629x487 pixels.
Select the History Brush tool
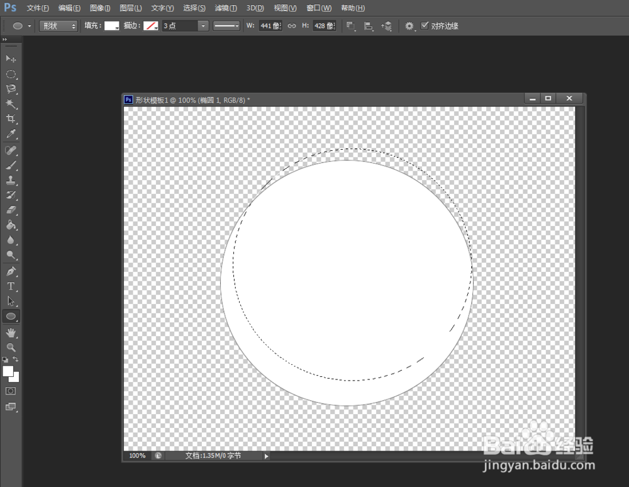[11, 195]
